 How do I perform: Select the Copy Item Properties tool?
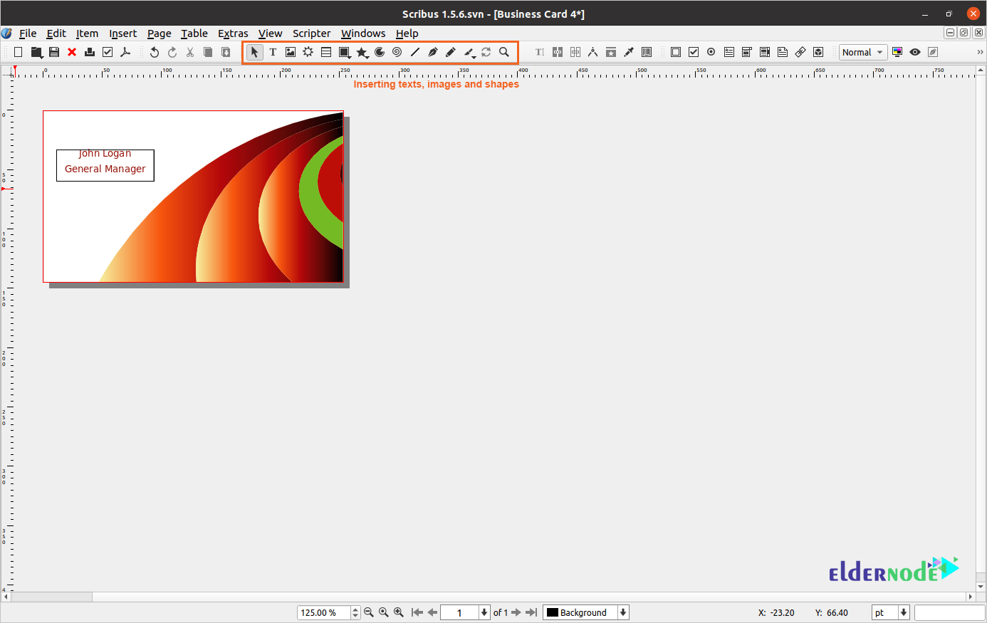point(611,52)
